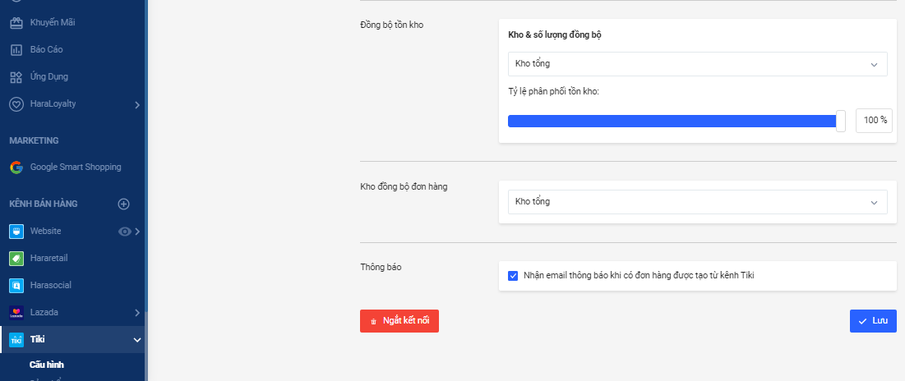
Task: Toggle the order email notification checkbox
Action: point(513,276)
